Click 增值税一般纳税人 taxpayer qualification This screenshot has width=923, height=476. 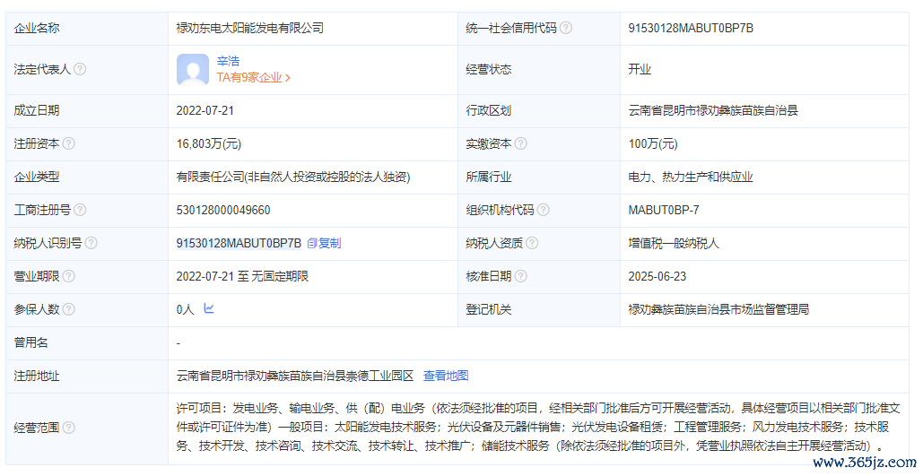coord(674,243)
